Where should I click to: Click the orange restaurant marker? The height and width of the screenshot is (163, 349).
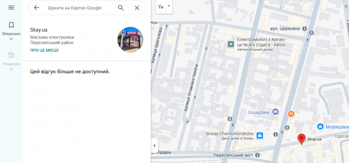click(291, 114)
